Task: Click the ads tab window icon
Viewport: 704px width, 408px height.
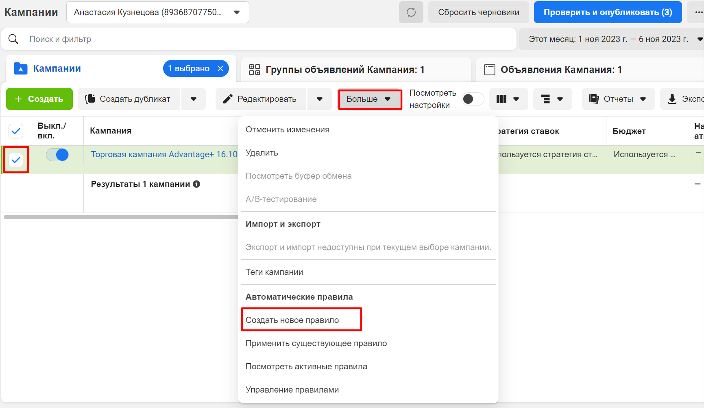Action: (490, 70)
